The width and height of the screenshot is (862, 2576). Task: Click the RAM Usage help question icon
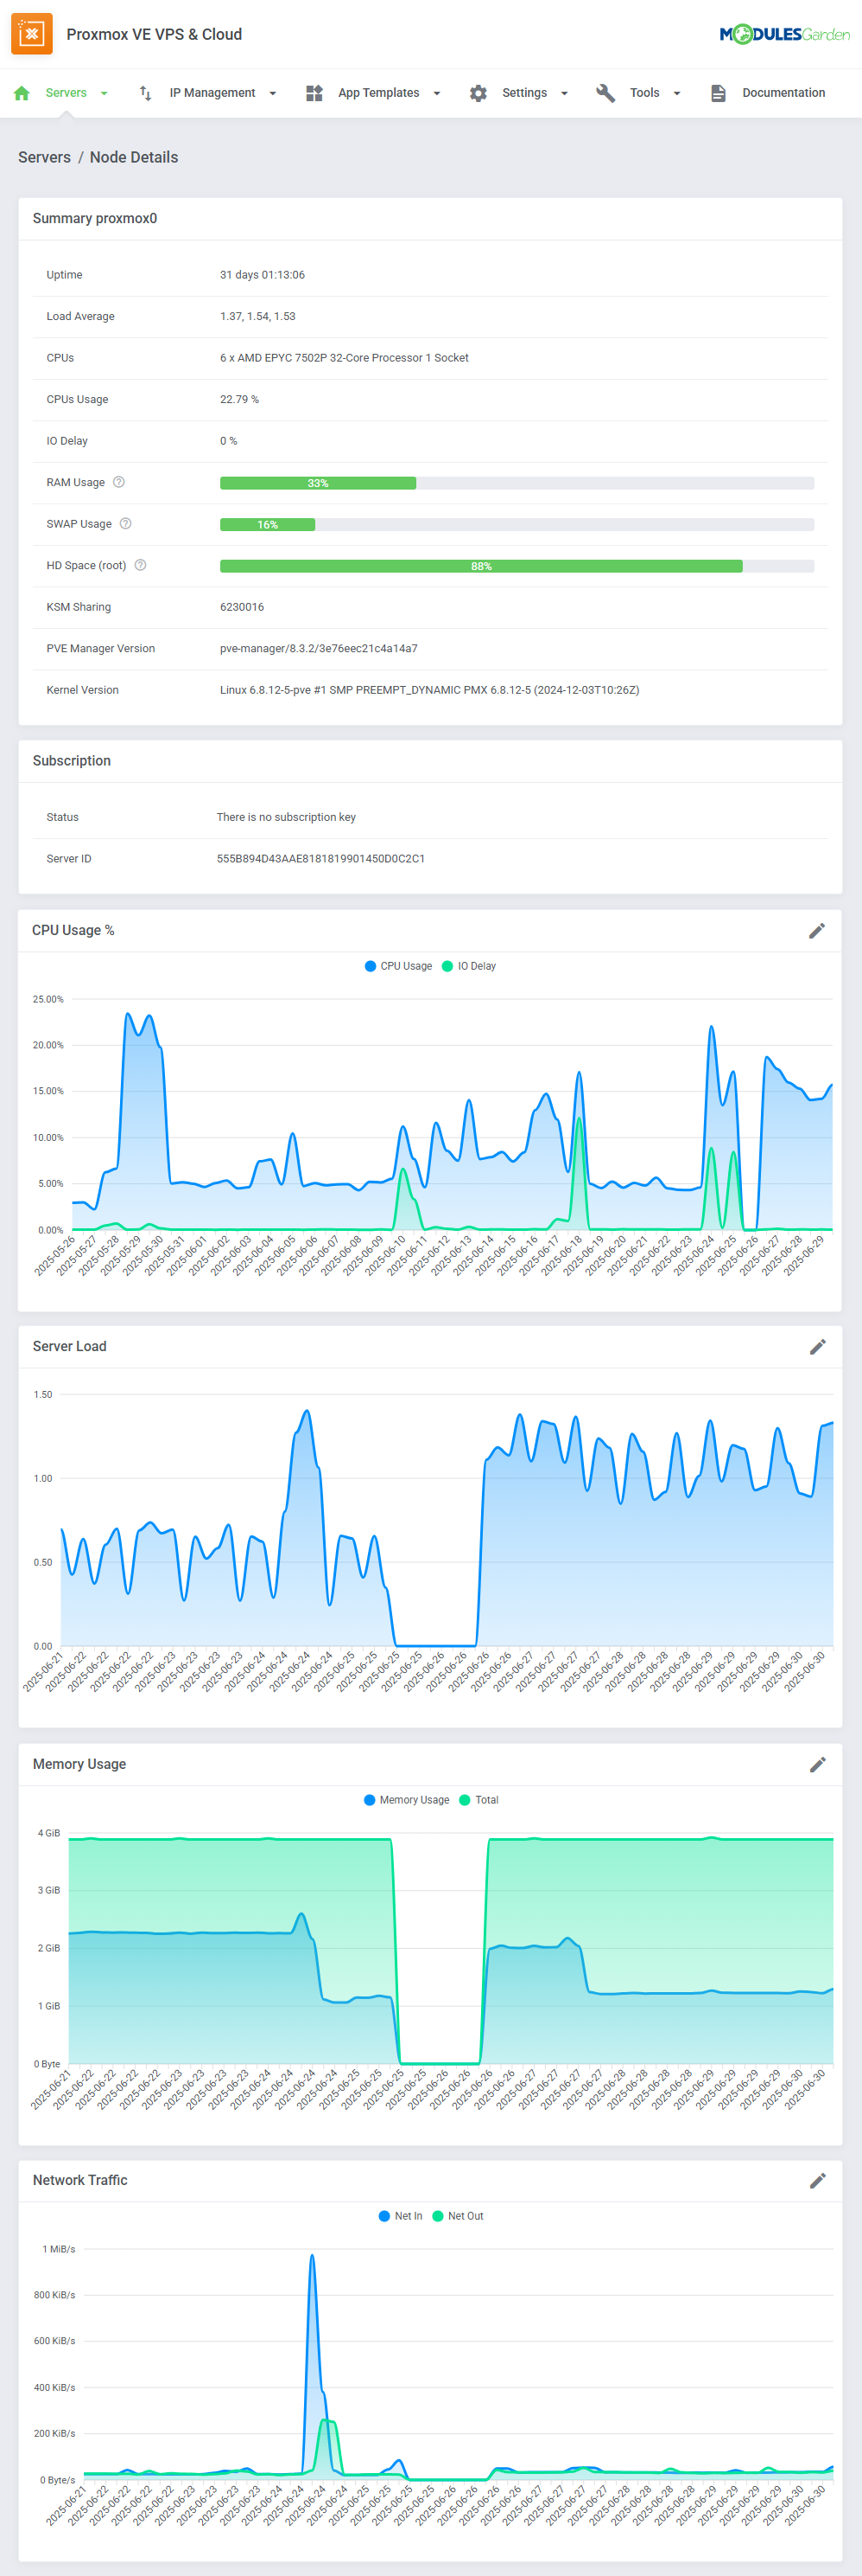pos(119,482)
